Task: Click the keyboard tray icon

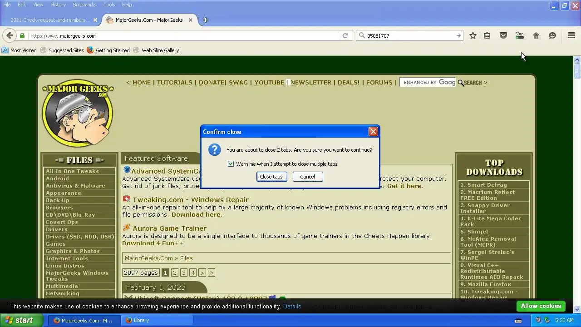Action: click(x=518, y=321)
